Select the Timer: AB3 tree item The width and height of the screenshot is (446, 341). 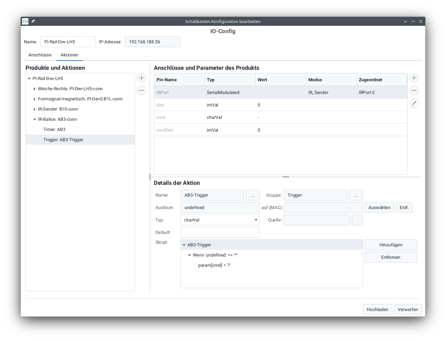tap(54, 129)
